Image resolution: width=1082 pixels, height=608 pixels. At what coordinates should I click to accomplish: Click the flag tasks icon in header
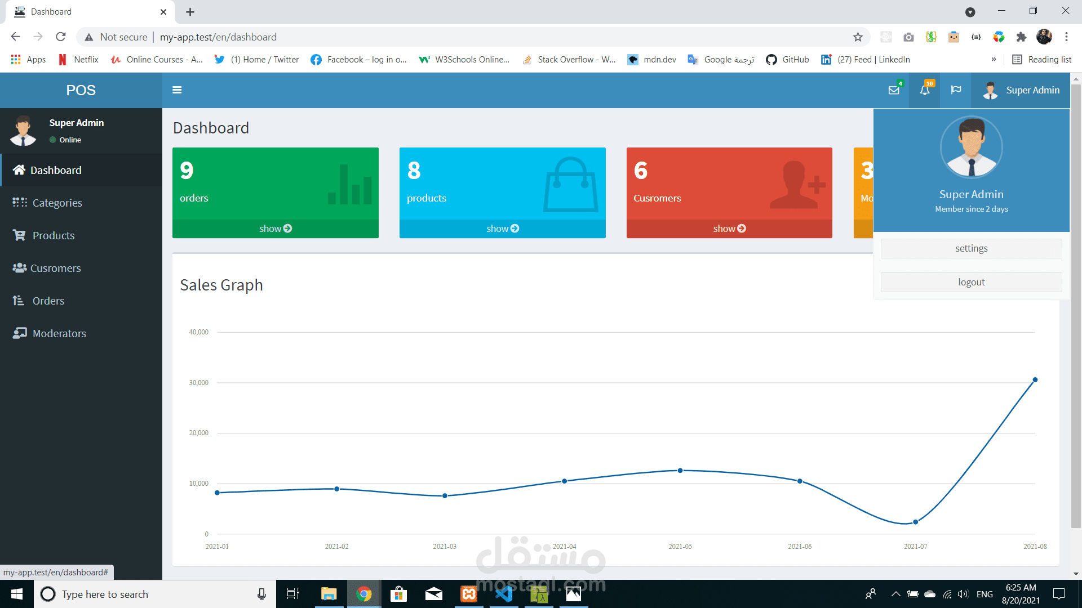(x=956, y=90)
